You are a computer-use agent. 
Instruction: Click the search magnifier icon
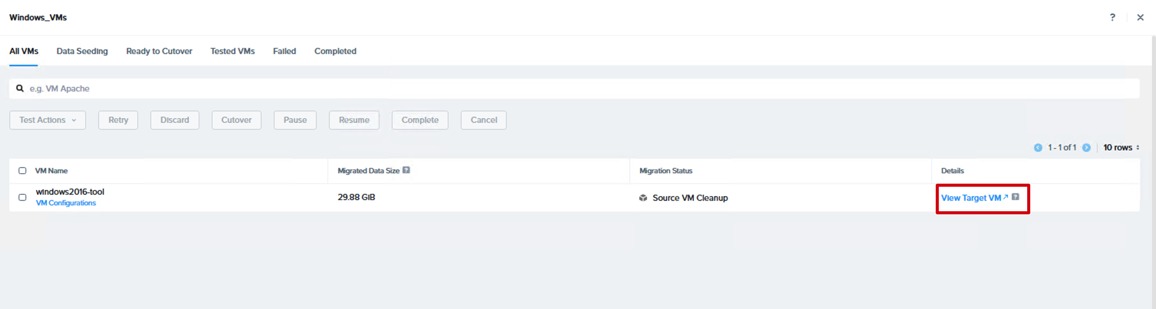[20, 88]
